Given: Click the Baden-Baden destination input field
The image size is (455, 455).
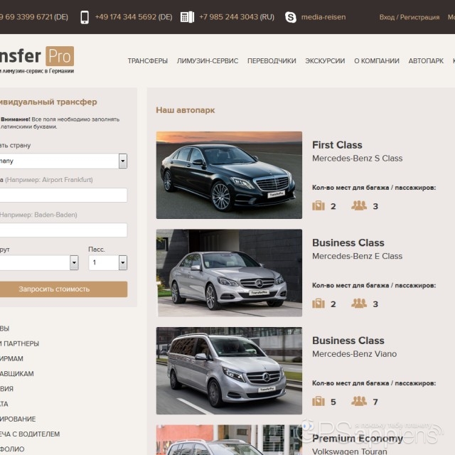Looking at the screenshot, I should (x=63, y=230).
